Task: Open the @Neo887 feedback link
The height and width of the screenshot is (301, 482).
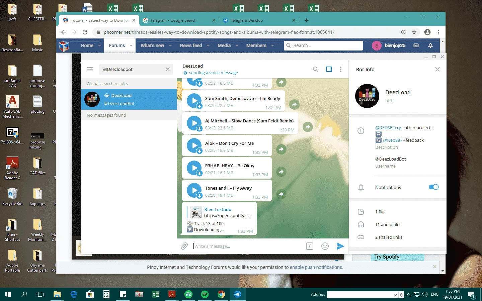Action: pyautogui.click(x=393, y=140)
